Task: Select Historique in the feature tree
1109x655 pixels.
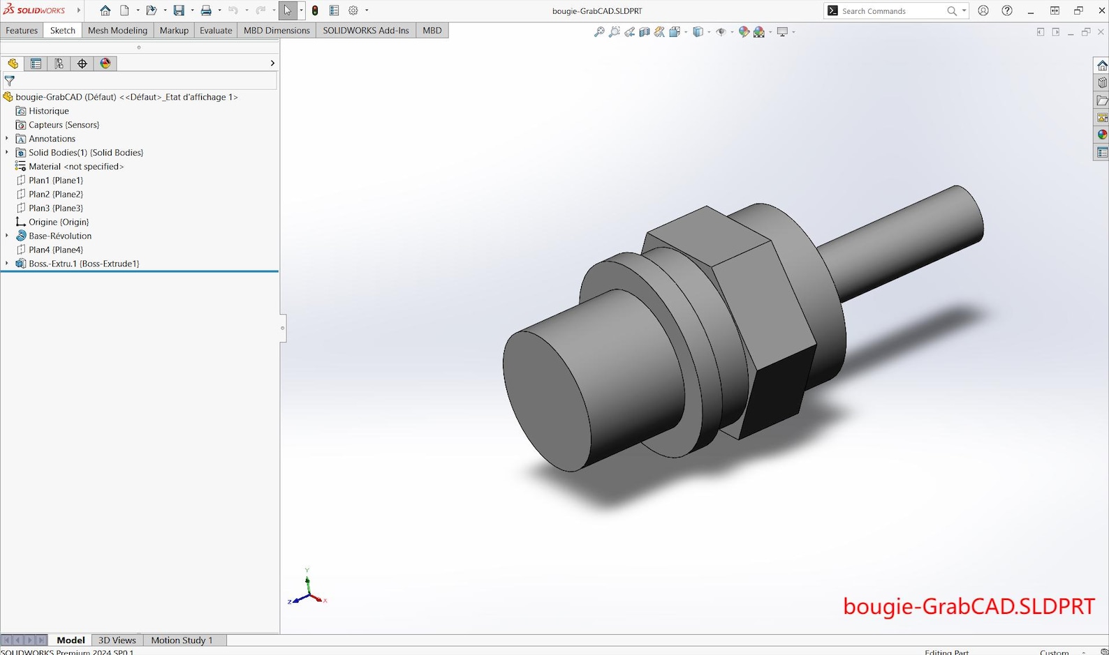Action: 48,111
